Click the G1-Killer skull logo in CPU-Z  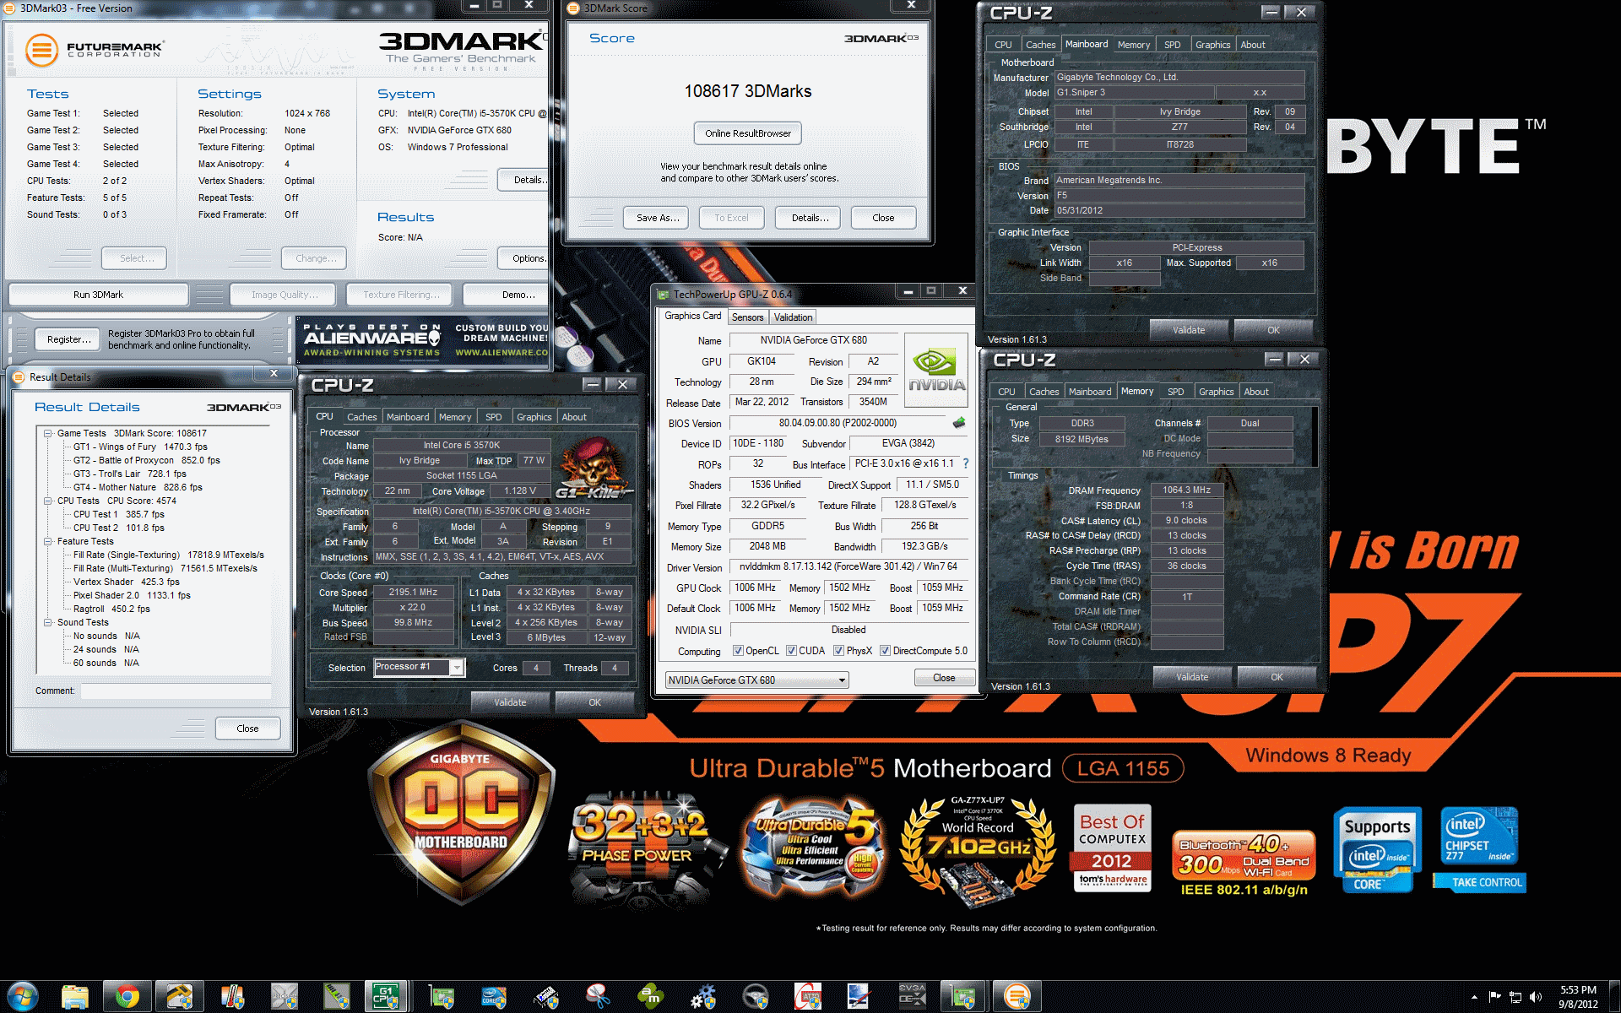(x=594, y=469)
